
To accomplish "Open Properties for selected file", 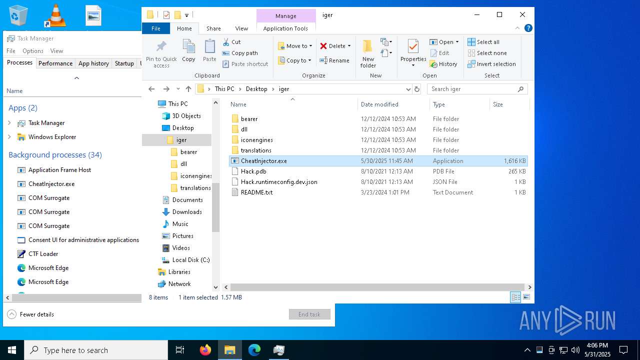I will [413, 53].
